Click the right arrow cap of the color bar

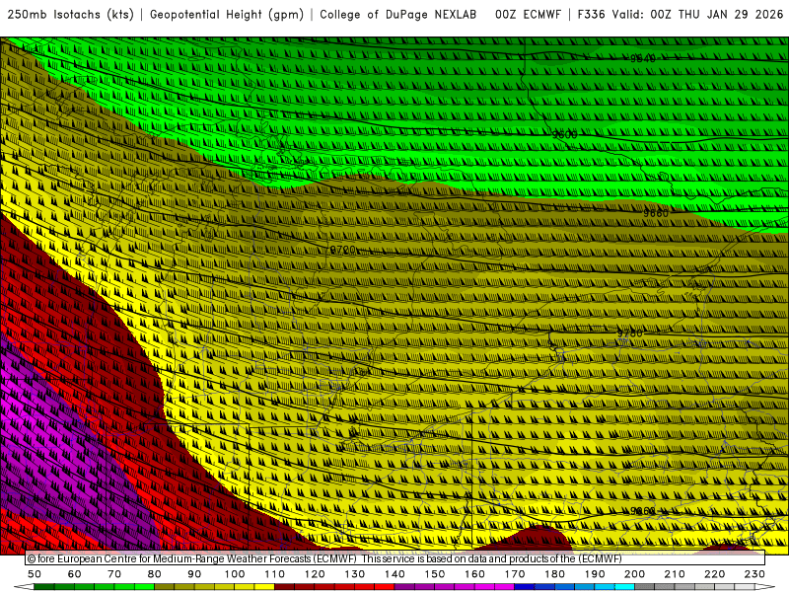click(x=765, y=587)
